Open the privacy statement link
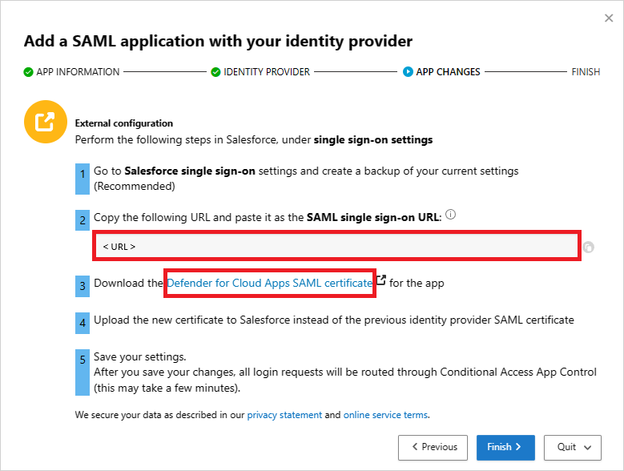Image resolution: width=624 pixels, height=471 pixels. pyautogui.click(x=284, y=415)
